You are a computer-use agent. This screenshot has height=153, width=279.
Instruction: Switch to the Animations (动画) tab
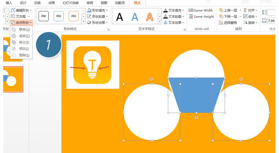(x=51, y=3)
